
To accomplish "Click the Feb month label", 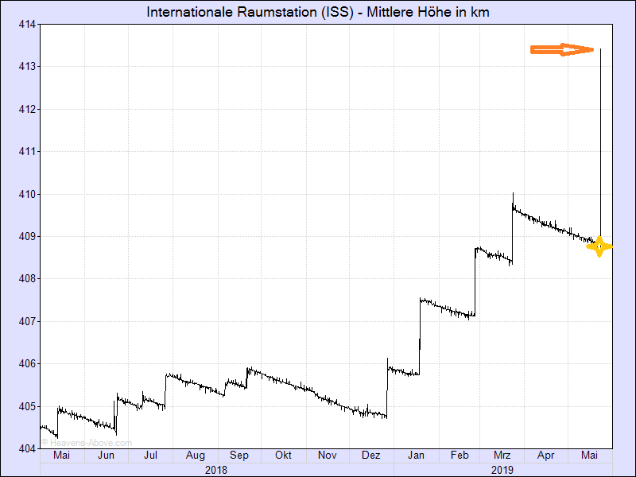I will coord(459,456).
